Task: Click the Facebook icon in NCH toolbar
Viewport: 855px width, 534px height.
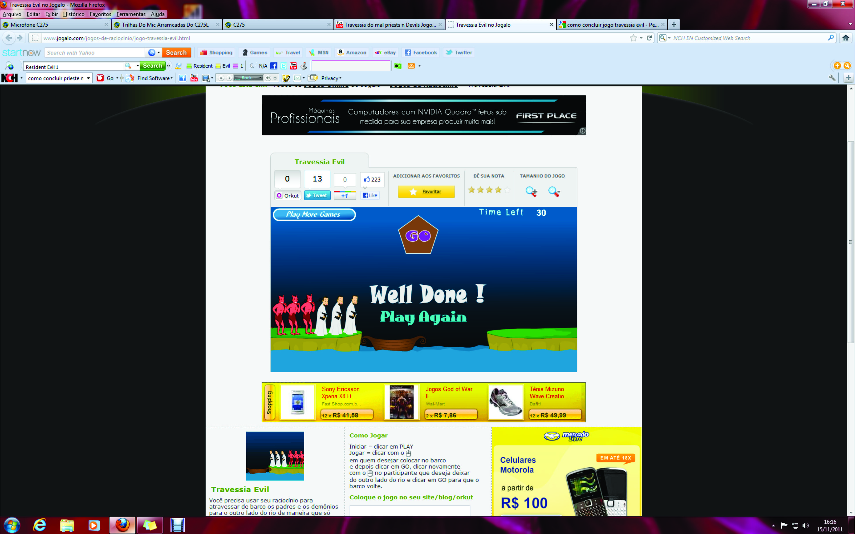Action: 182,78
